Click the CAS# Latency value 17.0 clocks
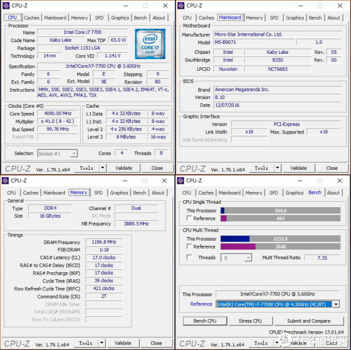 tap(104, 258)
